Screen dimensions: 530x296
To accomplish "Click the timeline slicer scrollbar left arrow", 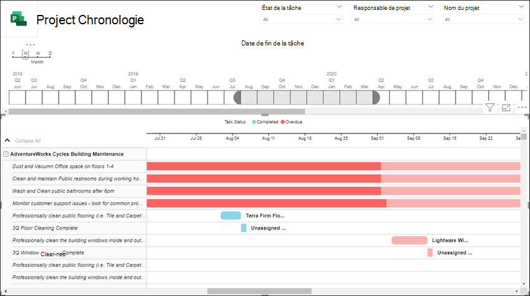I will click(6, 111).
